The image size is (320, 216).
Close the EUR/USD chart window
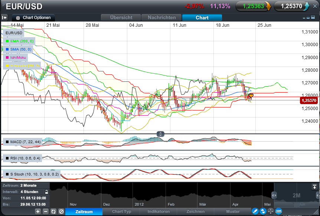click(x=315, y=6)
